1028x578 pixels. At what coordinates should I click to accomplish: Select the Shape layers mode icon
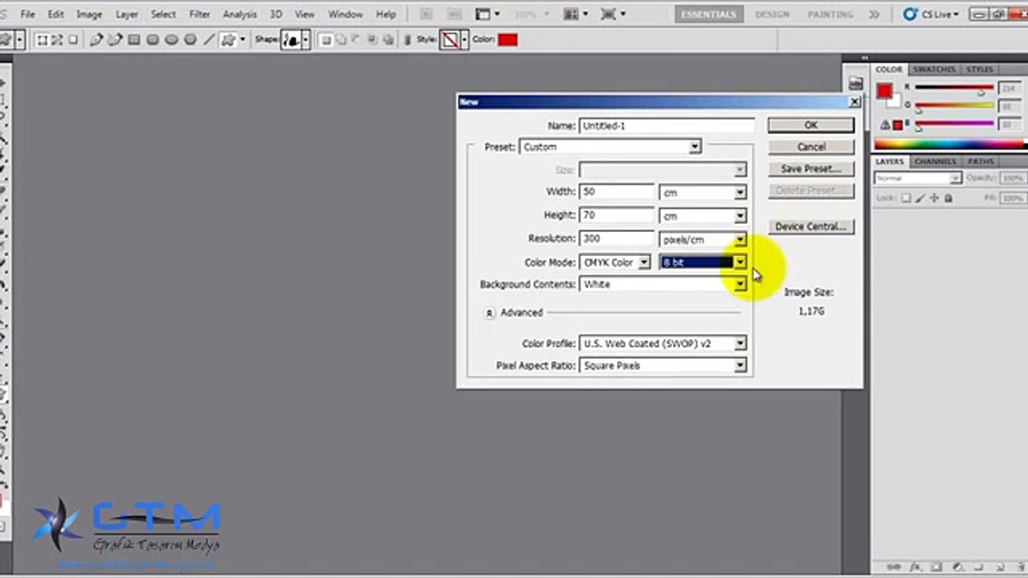[43, 39]
